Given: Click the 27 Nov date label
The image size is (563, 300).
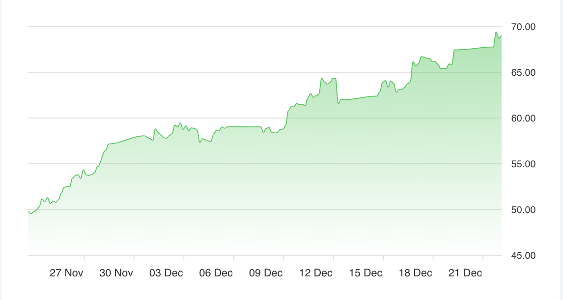Looking at the screenshot, I should [66, 273].
